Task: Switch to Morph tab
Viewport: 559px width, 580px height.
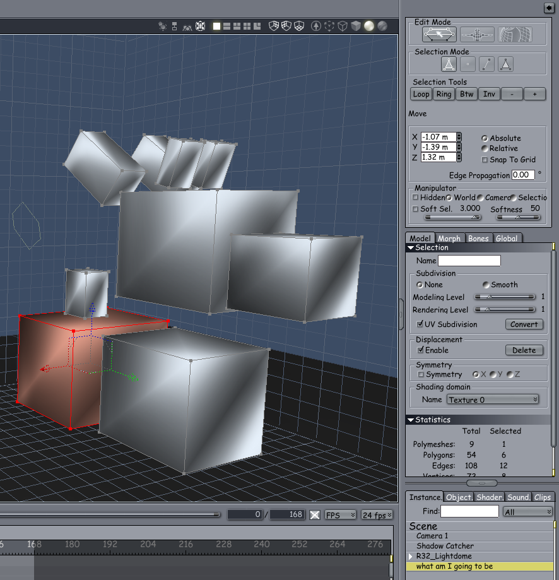Action: point(449,238)
